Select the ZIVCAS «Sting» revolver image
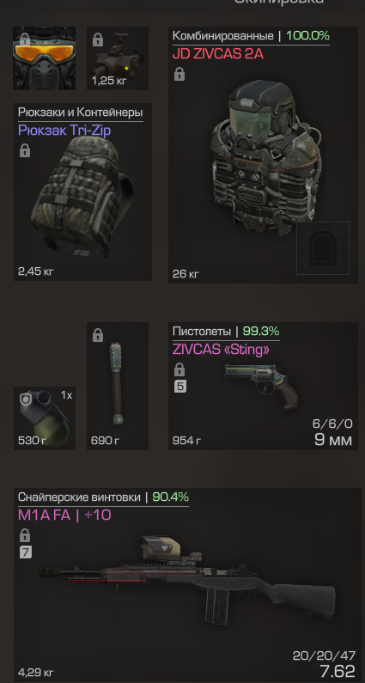Screen dimensions: 365x683 coord(262,385)
